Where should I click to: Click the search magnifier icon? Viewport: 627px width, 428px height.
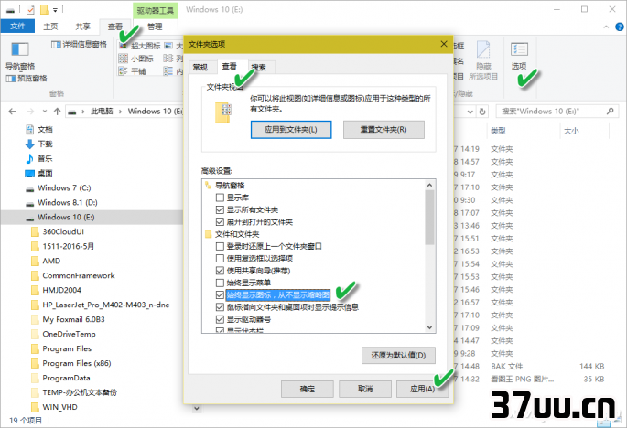click(610, 111)
